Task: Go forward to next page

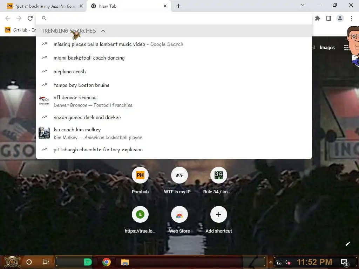Action: (x=19, y=18)
